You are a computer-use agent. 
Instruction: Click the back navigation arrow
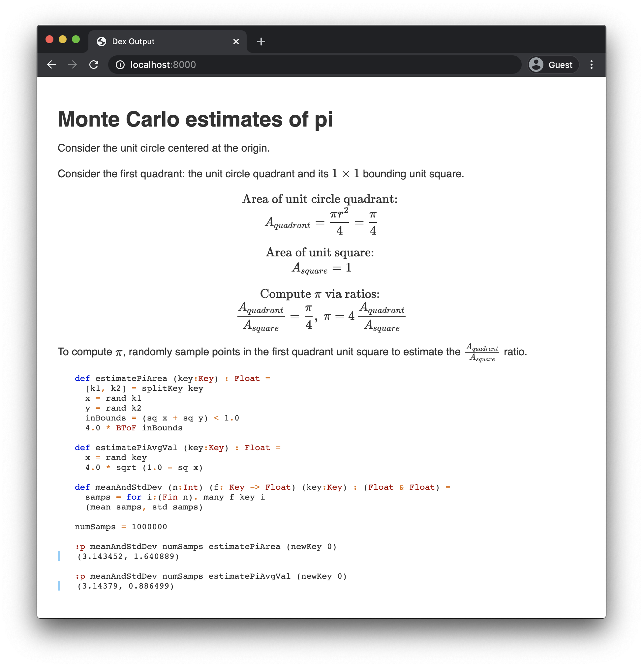click(51, 65)
